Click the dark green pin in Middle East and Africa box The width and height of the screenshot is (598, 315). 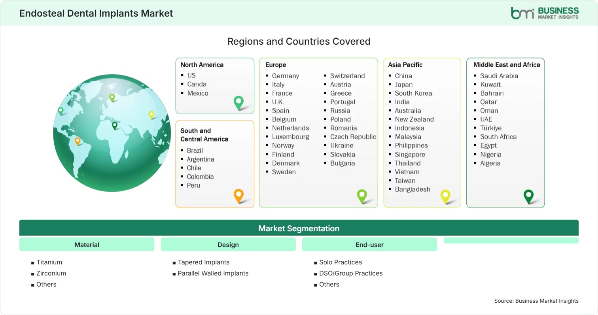point(528,196)
